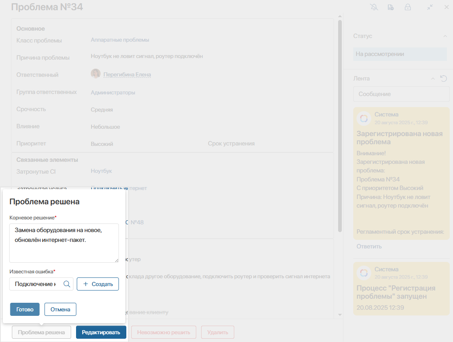The width and height of the screenshot is (453, 342).
Task: Click the Удалить button
Action: (218, 332)
